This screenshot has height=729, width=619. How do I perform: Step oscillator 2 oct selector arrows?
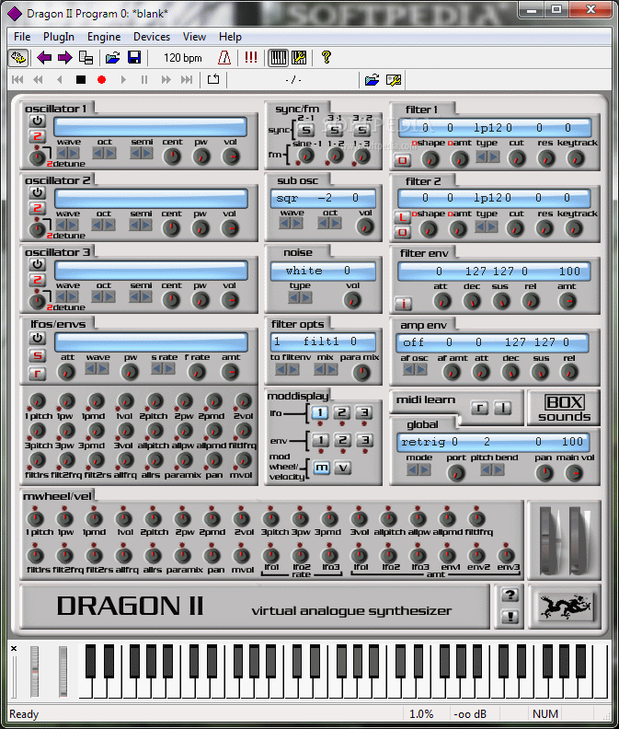(x=104, y=225)
